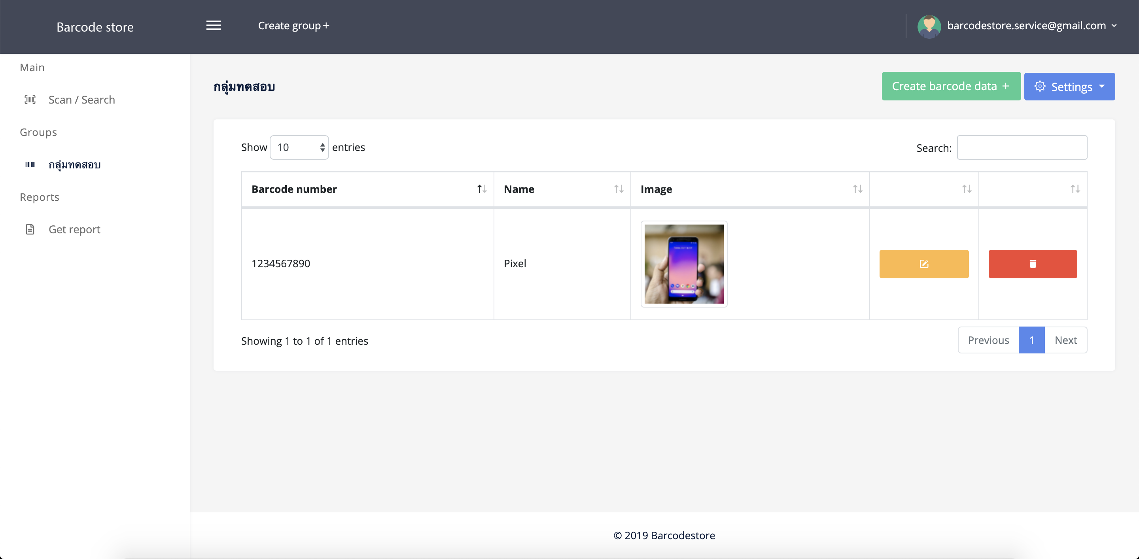Click Showing 1 to 1 of 1 entries text

tap(304, 341)
